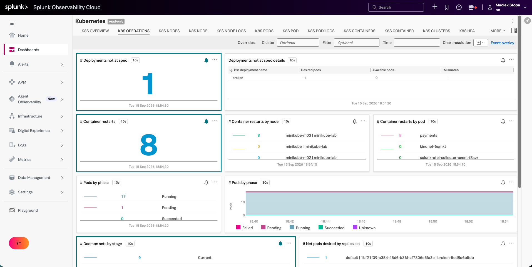Image resolution: width=532 pixels, height=267 pixels.
Task: Click the bell on Net pods desired by replica set
Action: [503, 243]
